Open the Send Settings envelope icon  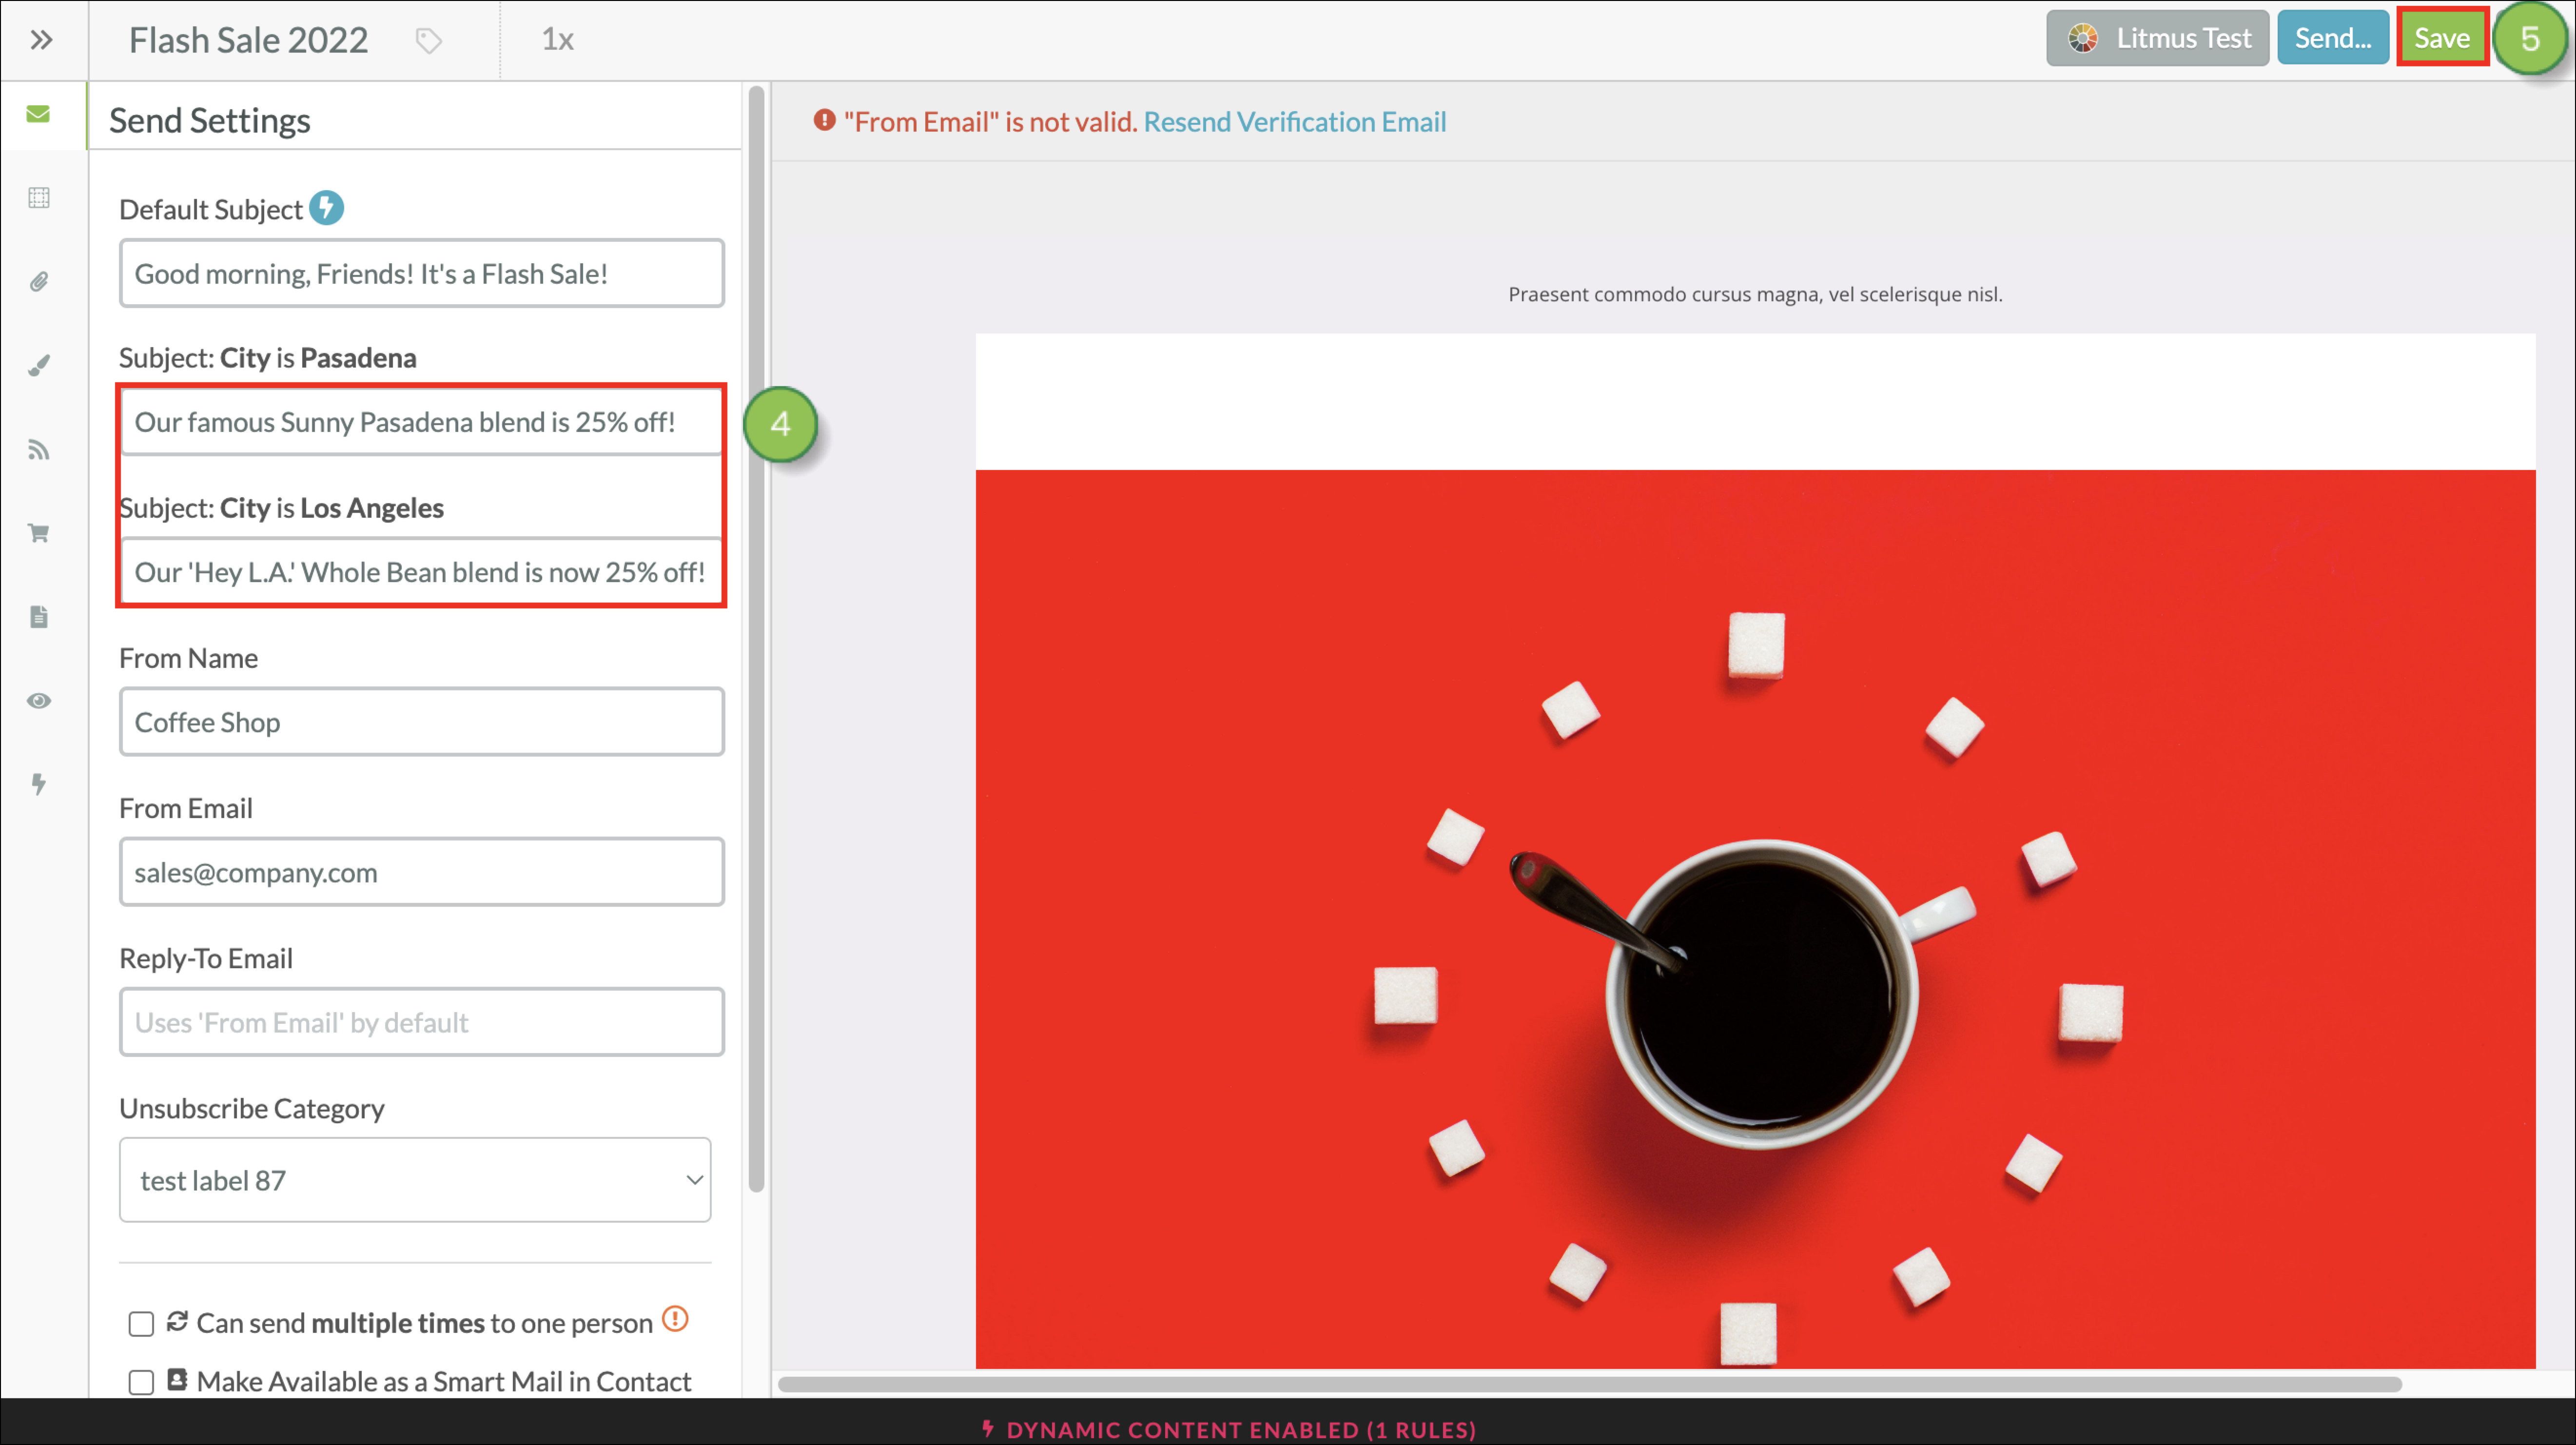pos(39,114)
